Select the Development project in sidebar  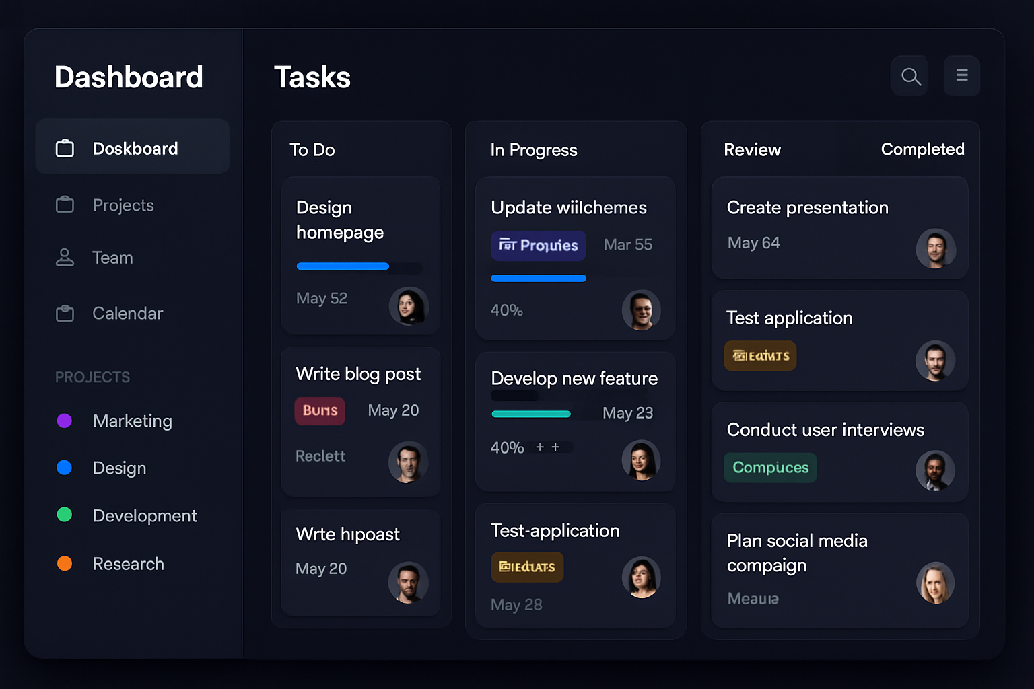coord(145,515)
